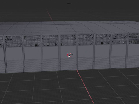Select the plus-shaped empty above the building
Image resolution: width=139 pixels, height=104 pixels.
coord(69,3)
